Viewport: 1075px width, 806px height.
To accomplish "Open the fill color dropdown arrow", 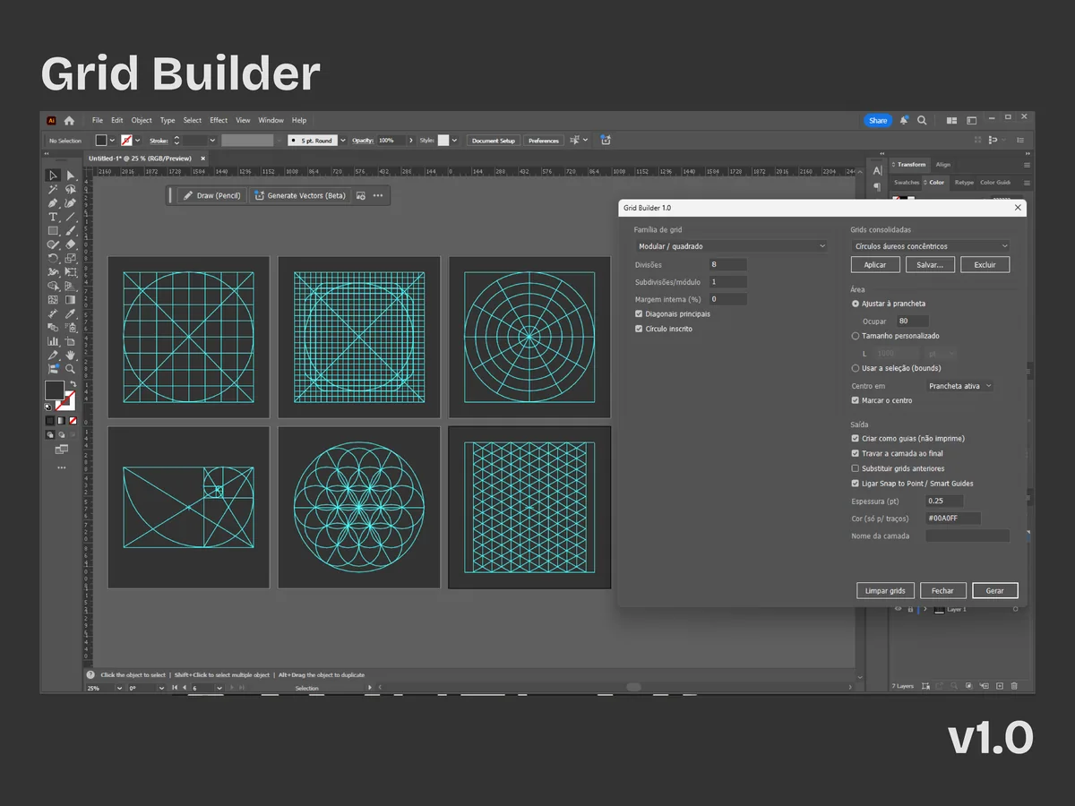I will click(112, 141).
